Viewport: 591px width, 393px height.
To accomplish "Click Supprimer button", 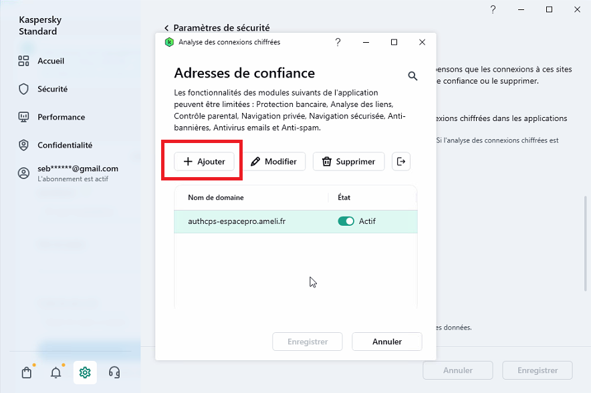I will (x=348, y=162).
